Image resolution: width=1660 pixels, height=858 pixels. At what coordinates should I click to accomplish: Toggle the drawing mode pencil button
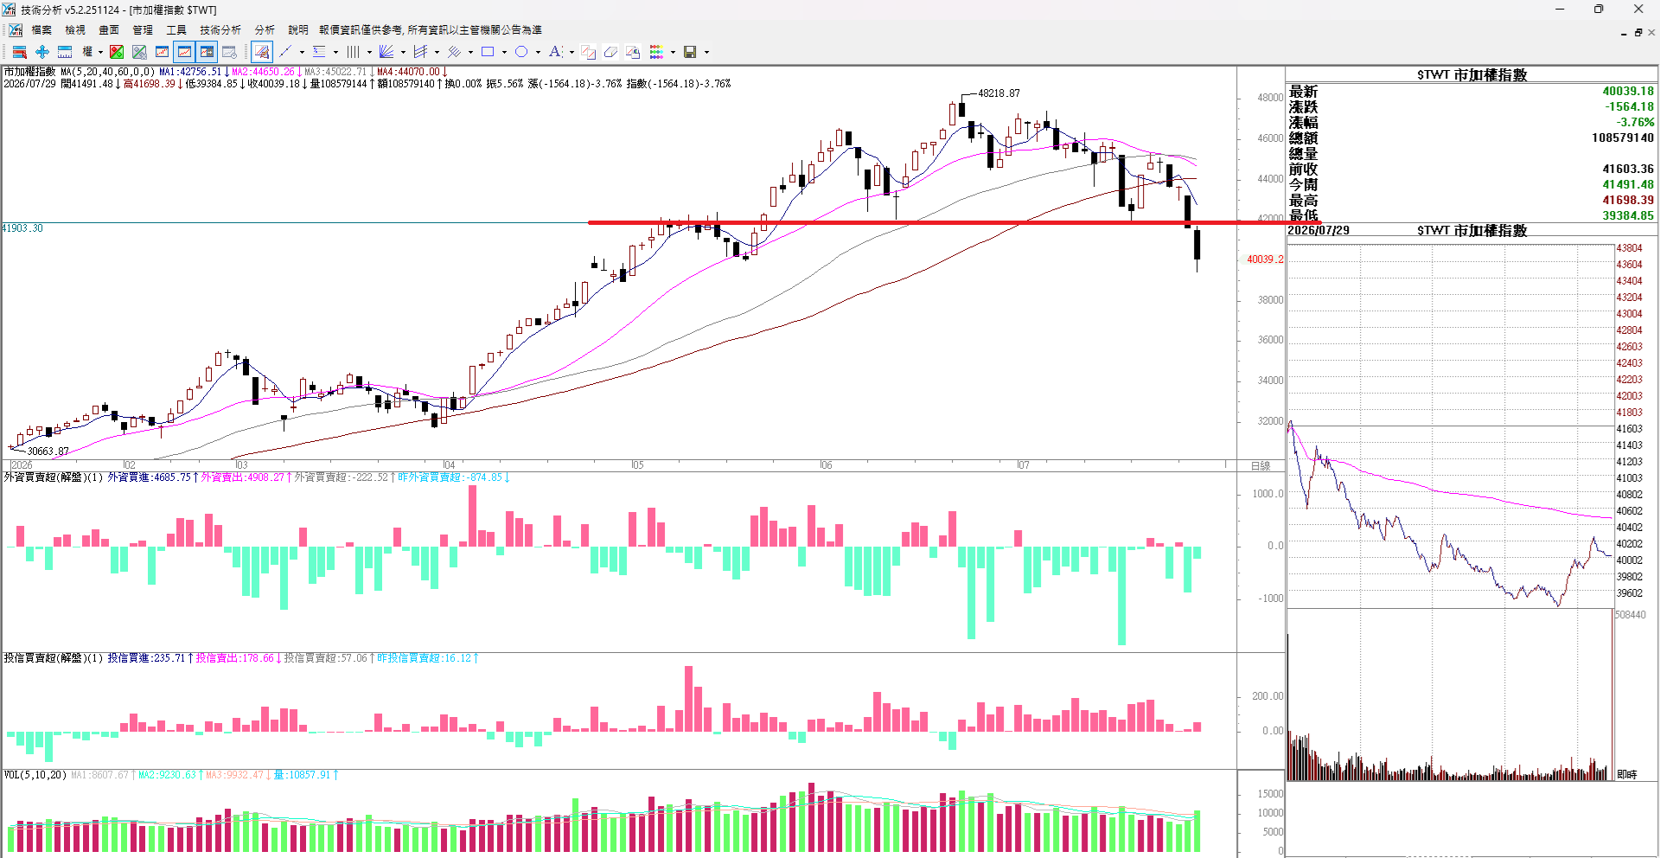coord(262,52)
